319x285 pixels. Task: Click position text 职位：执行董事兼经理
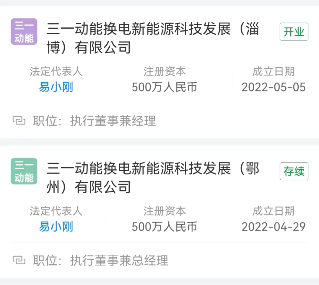94,121
